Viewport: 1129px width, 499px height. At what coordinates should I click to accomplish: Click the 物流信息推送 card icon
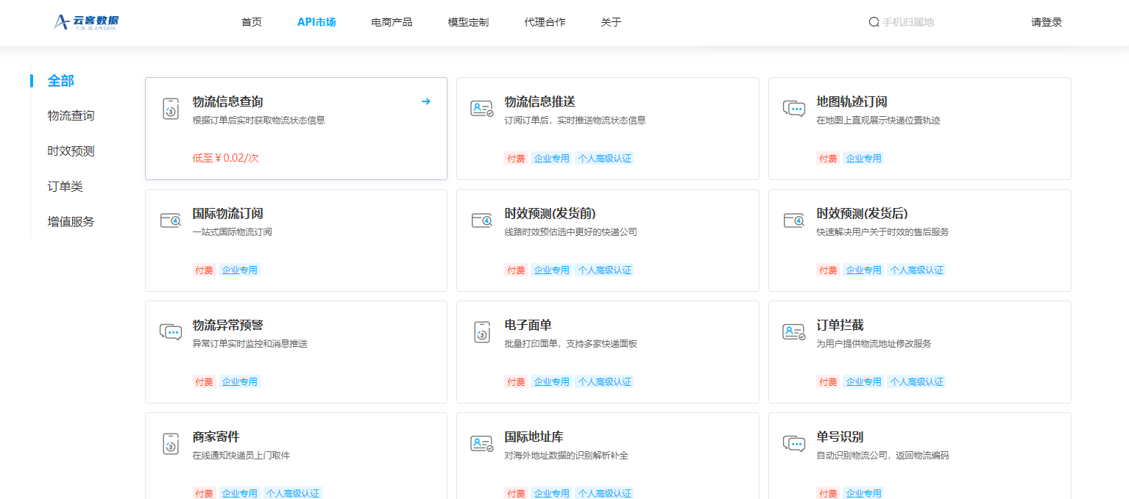[482, 108]
